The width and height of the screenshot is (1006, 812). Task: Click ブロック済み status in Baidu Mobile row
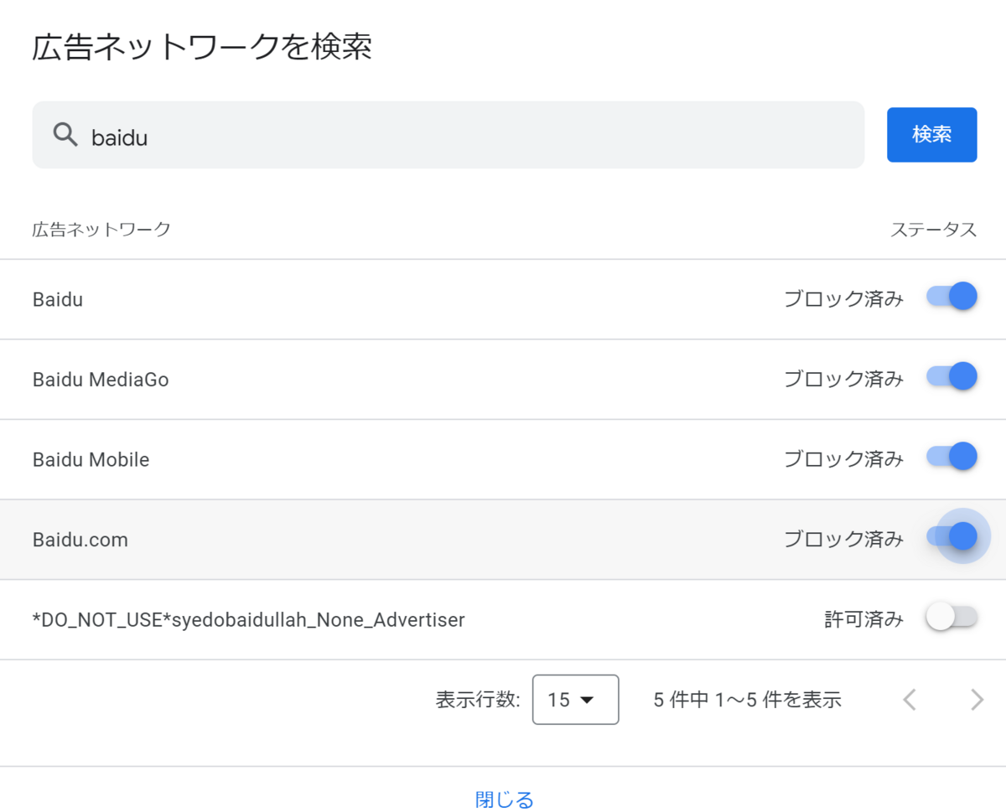coord(843,459)
